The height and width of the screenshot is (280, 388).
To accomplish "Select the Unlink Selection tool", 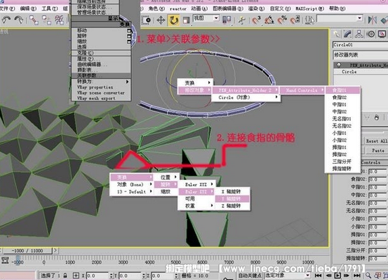I will tap(47, 20).
